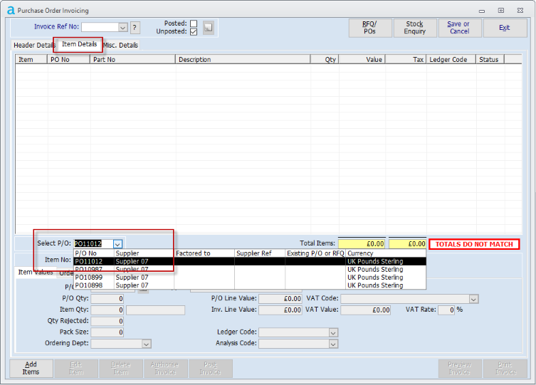Viewport: 536px width, 385px height.
Task: Click the Qty column header
Action: (325, 60)
